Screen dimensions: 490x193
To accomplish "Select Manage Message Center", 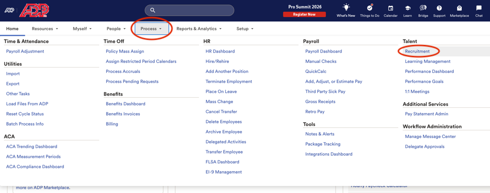I will click(x=430, y=136).
